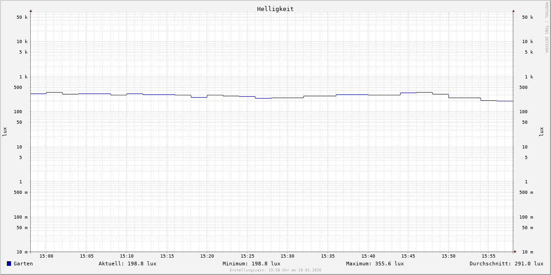Select the 15:15 time axis label
Screen dimensions: 551x275
tap(167, 256)
